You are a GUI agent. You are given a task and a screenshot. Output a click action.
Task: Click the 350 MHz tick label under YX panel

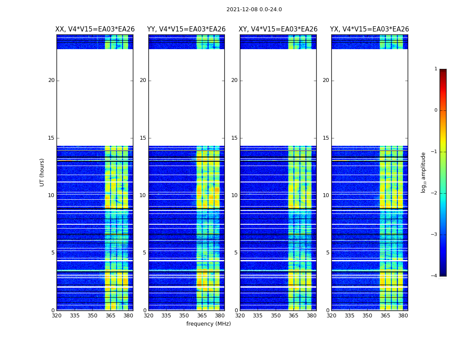pos(367,316)
